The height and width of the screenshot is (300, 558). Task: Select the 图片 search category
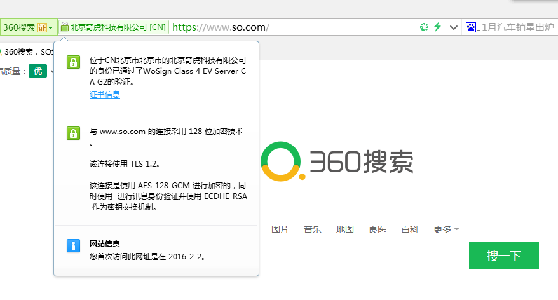click(280, 229)
